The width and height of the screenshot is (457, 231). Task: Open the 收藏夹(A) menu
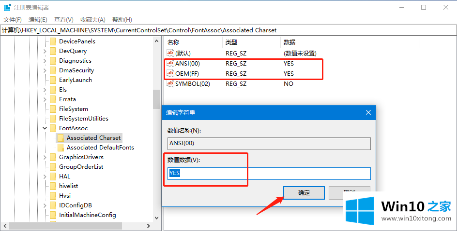pos(93,20)
